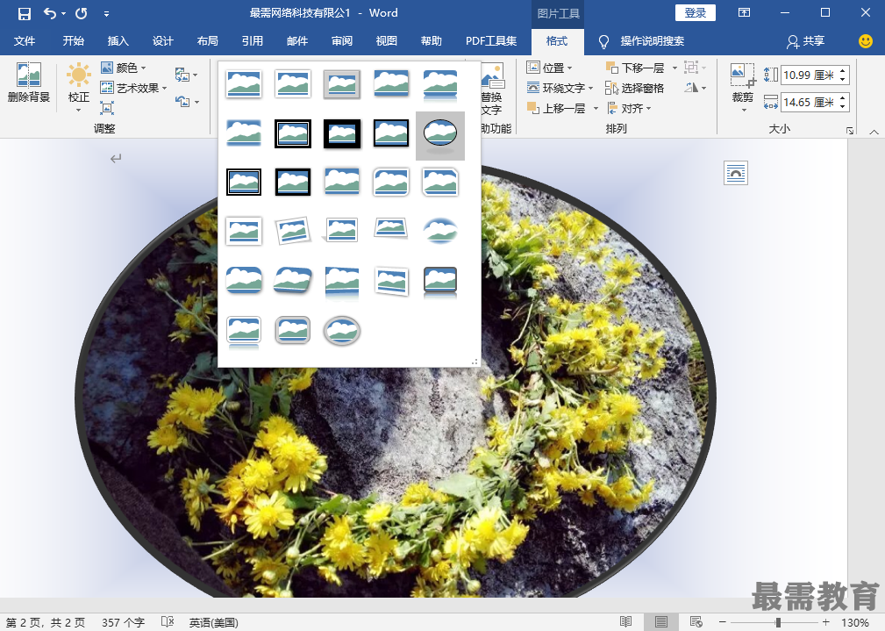This screenshot has height=631, width=885.
Task: Select the Metal Frame style thumbnail
Action: pos(342,84)
